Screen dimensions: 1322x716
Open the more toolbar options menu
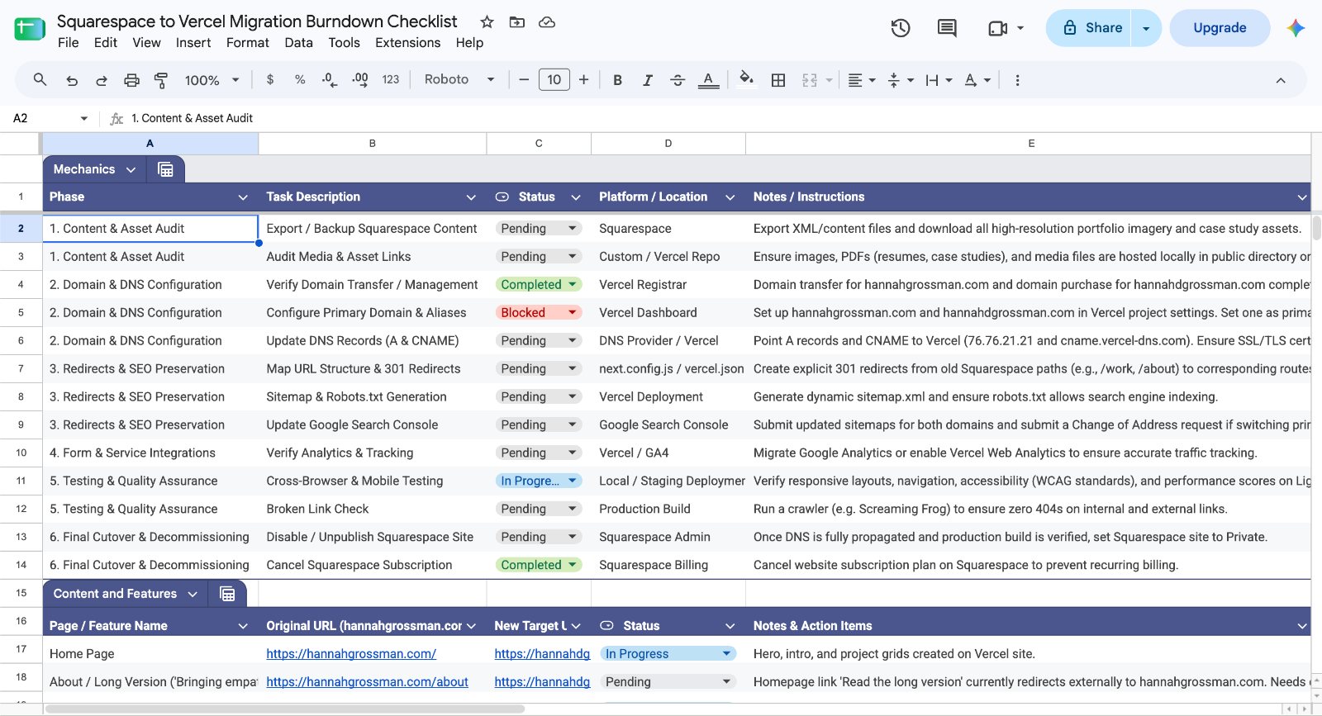[1017, 80]
